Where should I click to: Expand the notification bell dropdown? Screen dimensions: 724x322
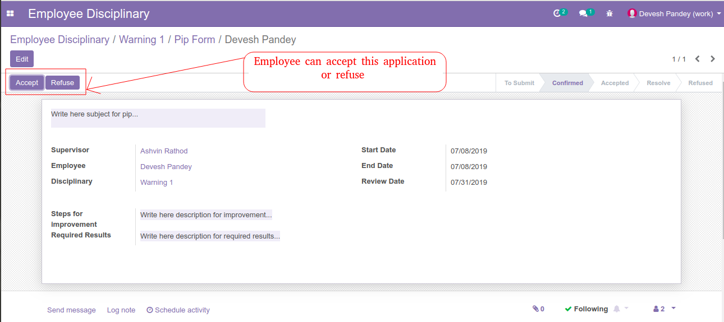(621, 309)
